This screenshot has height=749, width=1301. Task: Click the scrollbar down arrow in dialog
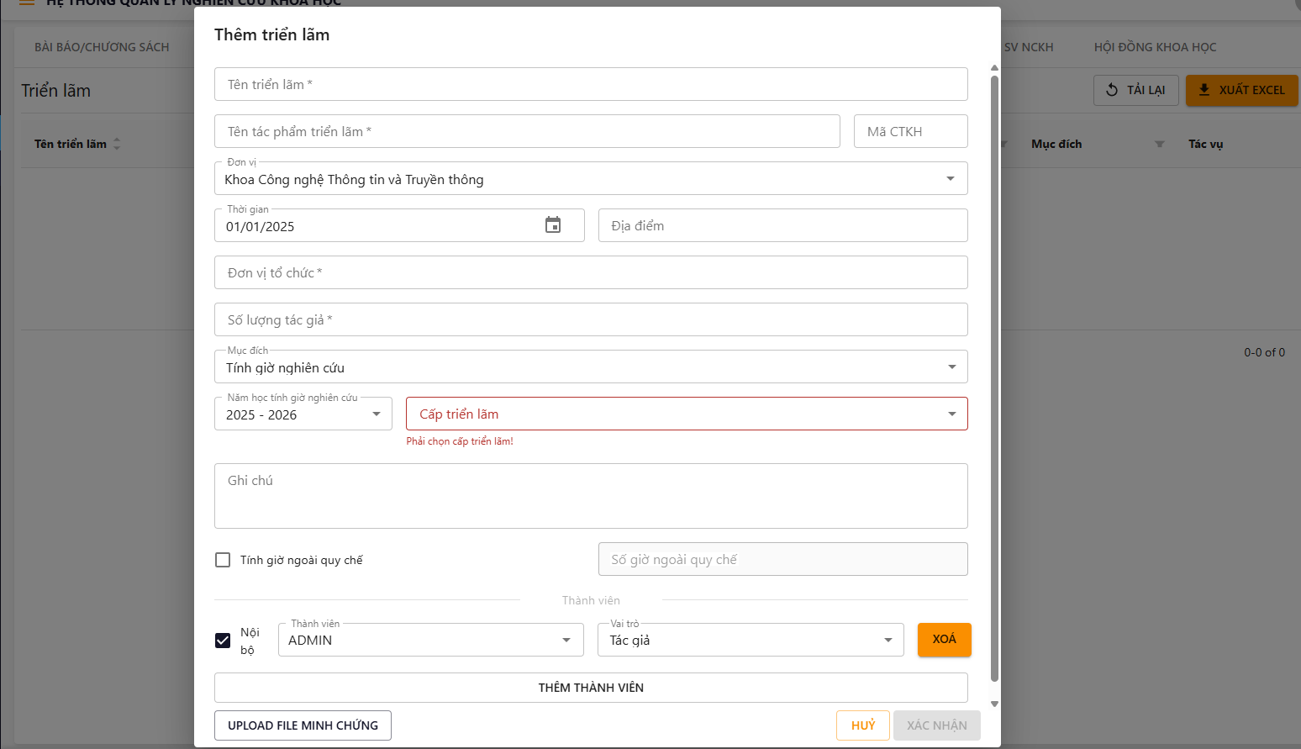pos(994,704)
